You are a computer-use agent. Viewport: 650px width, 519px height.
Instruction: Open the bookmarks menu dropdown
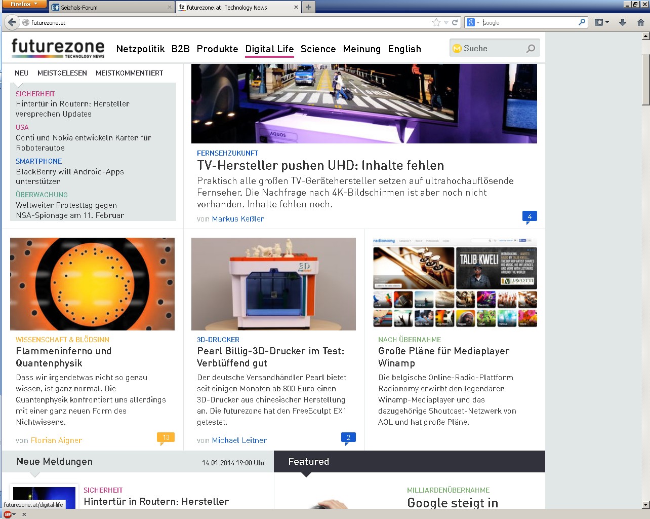pos(602,22)
